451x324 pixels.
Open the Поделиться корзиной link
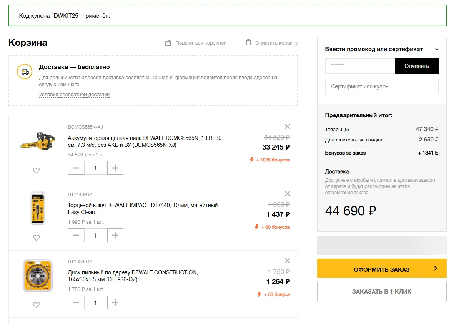click(201, 43)
